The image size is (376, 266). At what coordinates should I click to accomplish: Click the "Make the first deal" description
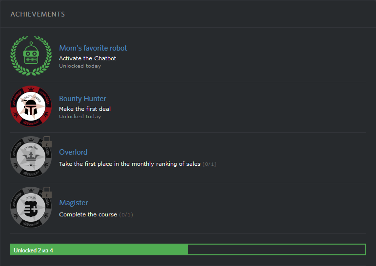pos(85,109)
